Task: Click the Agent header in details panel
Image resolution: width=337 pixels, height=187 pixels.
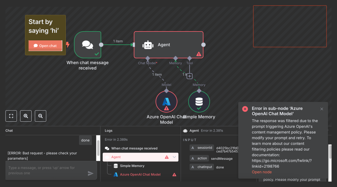Action: [194, 131]
